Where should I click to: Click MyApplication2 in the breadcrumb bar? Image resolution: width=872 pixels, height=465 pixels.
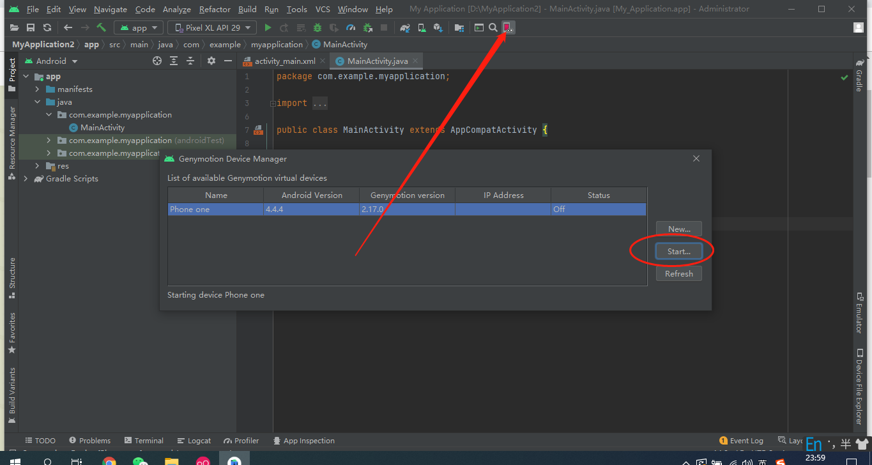tap(43, 45)
